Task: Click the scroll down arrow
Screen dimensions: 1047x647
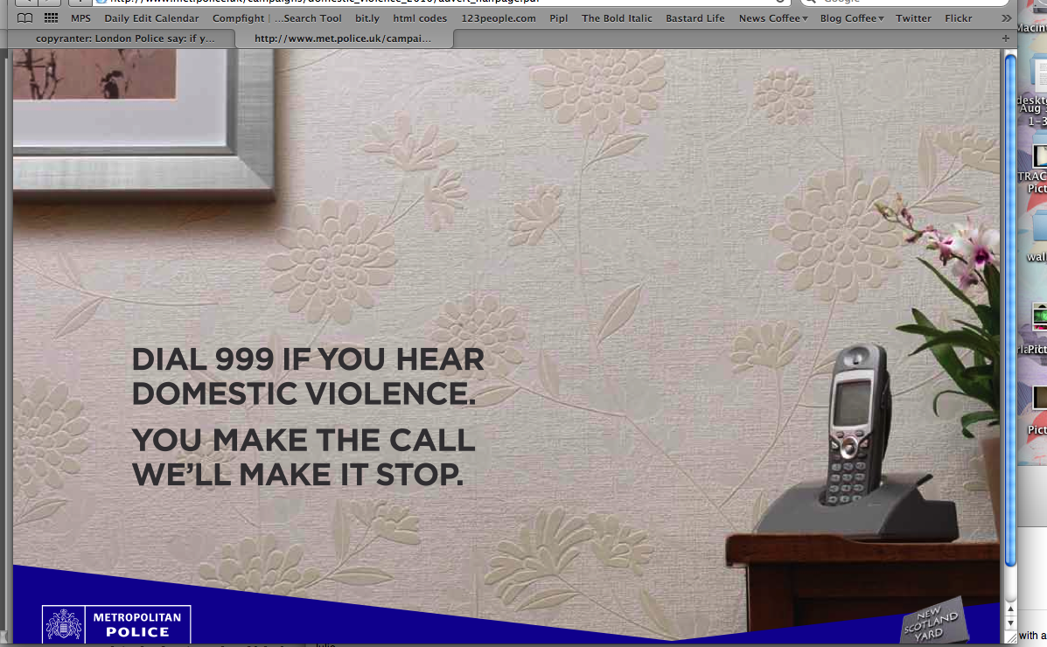Action: (x=1010, y=623)
